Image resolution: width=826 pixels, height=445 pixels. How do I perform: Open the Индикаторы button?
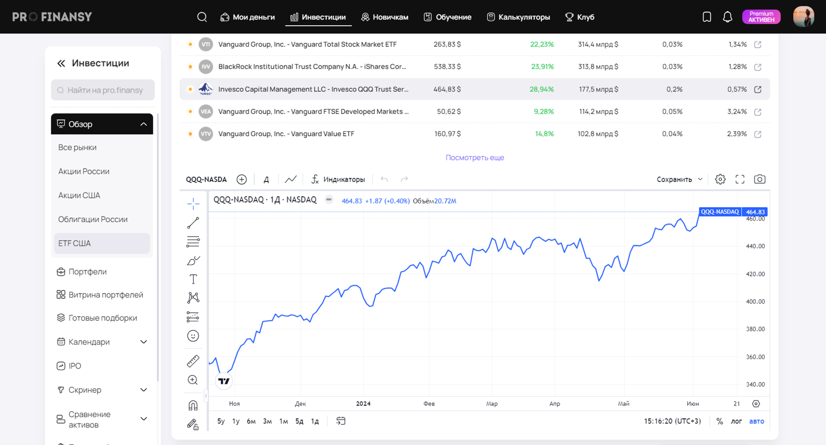(x=338, y=179)
